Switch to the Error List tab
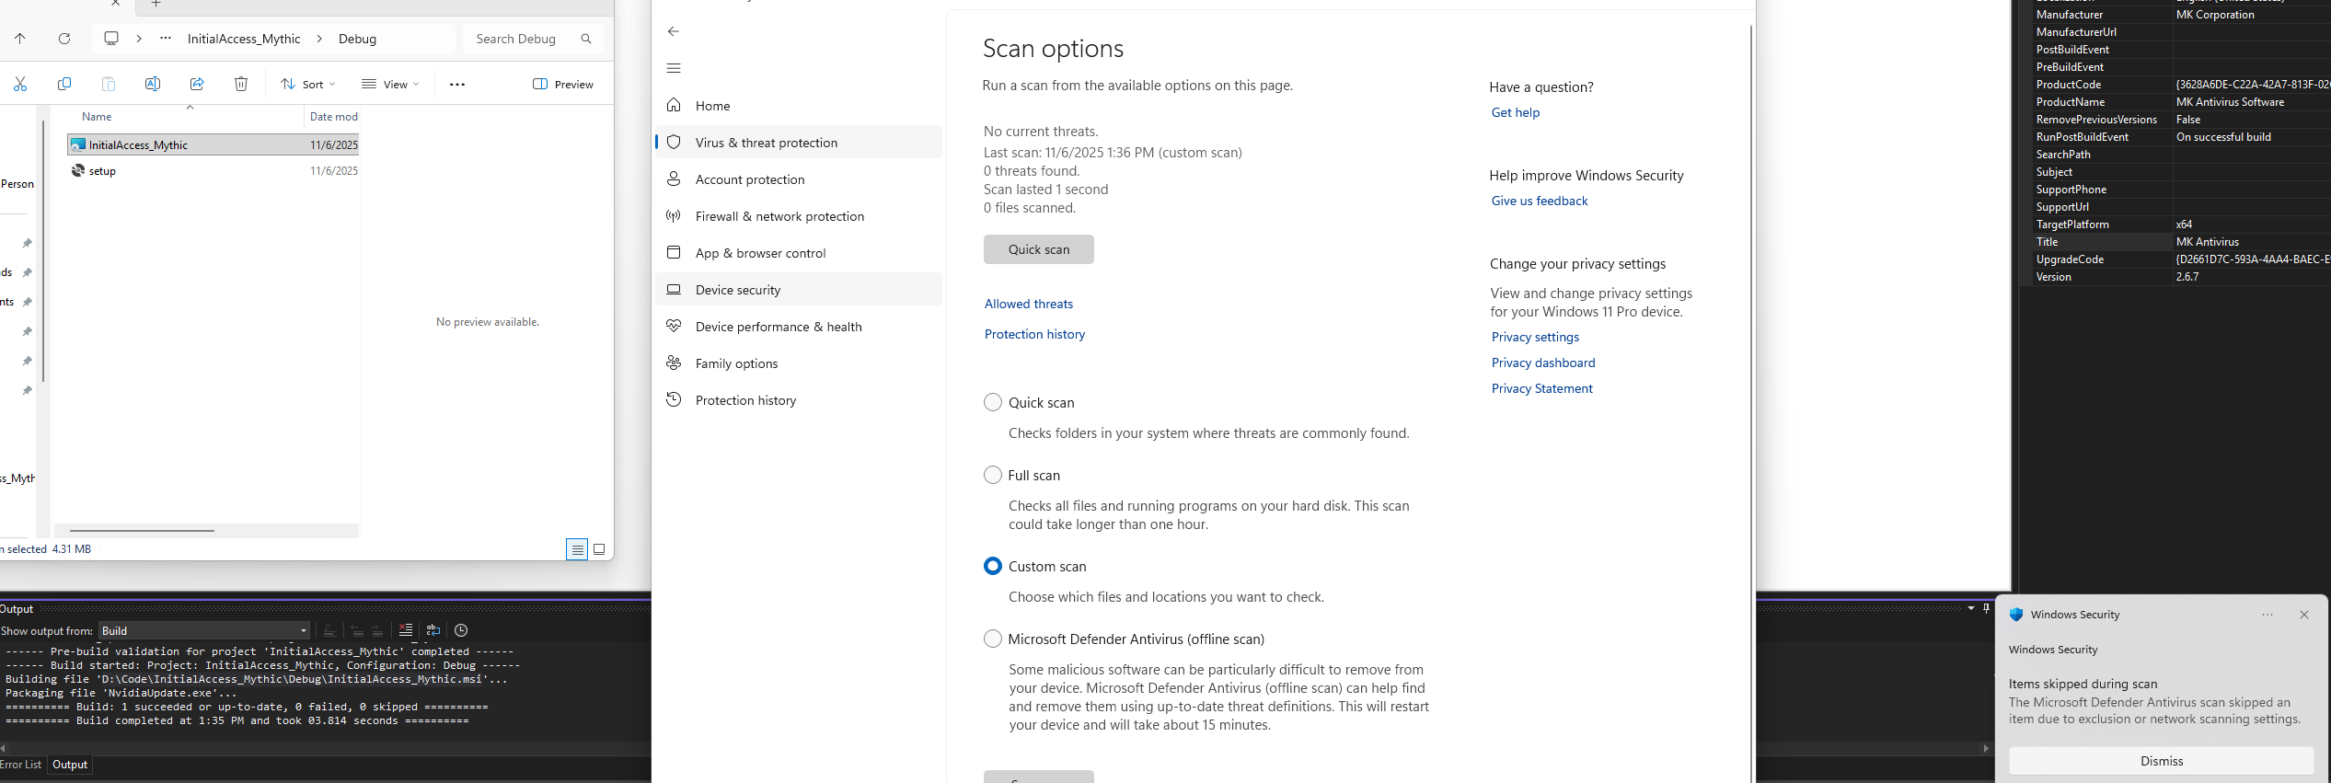 (20, 766)
